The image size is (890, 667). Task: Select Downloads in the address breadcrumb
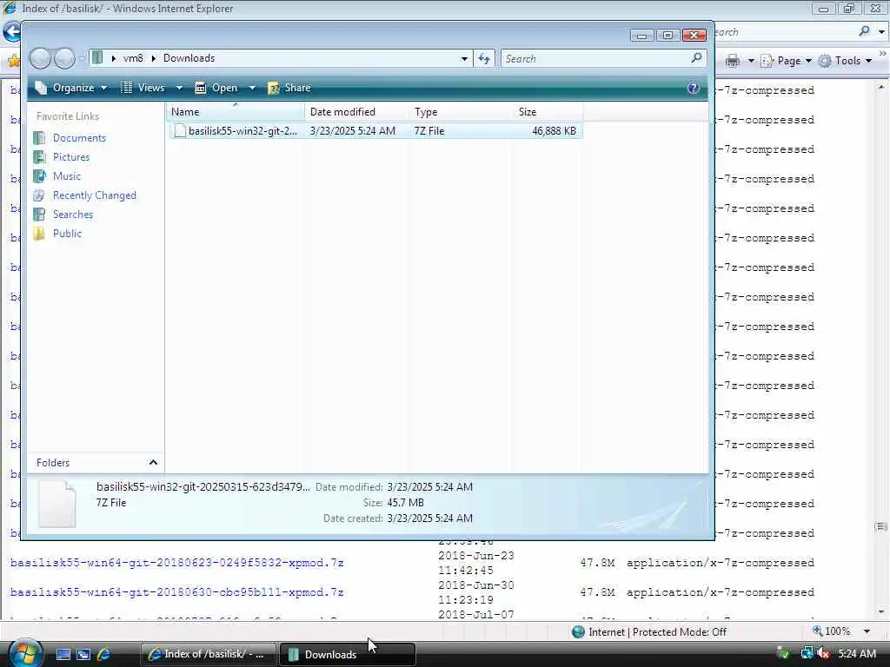189,58
